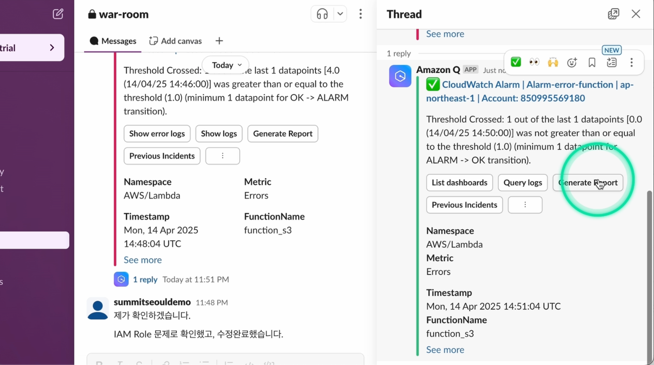
Task: Click the summitseouldemo username
Action: click(x=152, y=302)
